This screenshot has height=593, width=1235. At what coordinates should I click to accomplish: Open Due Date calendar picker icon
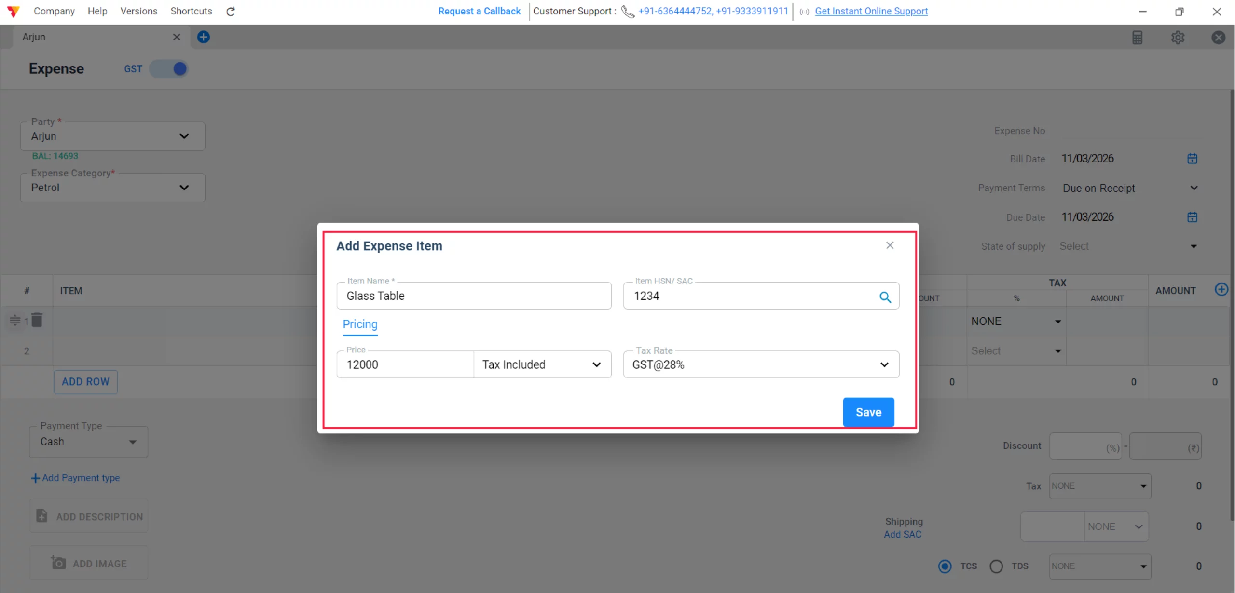click(1192, 217)
